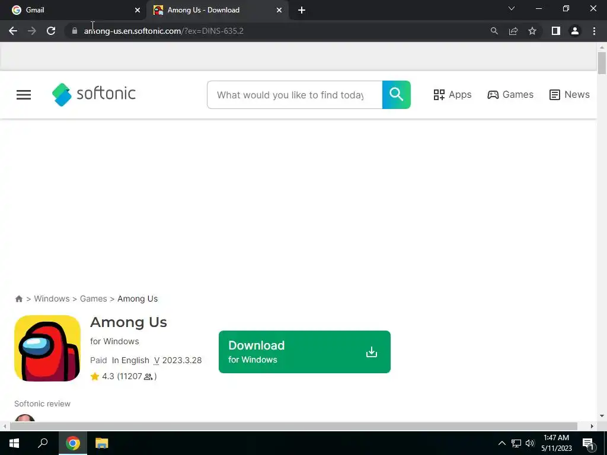Reload the current page
Viewport: 607px width, 455px height.
[x=51, y=31]
